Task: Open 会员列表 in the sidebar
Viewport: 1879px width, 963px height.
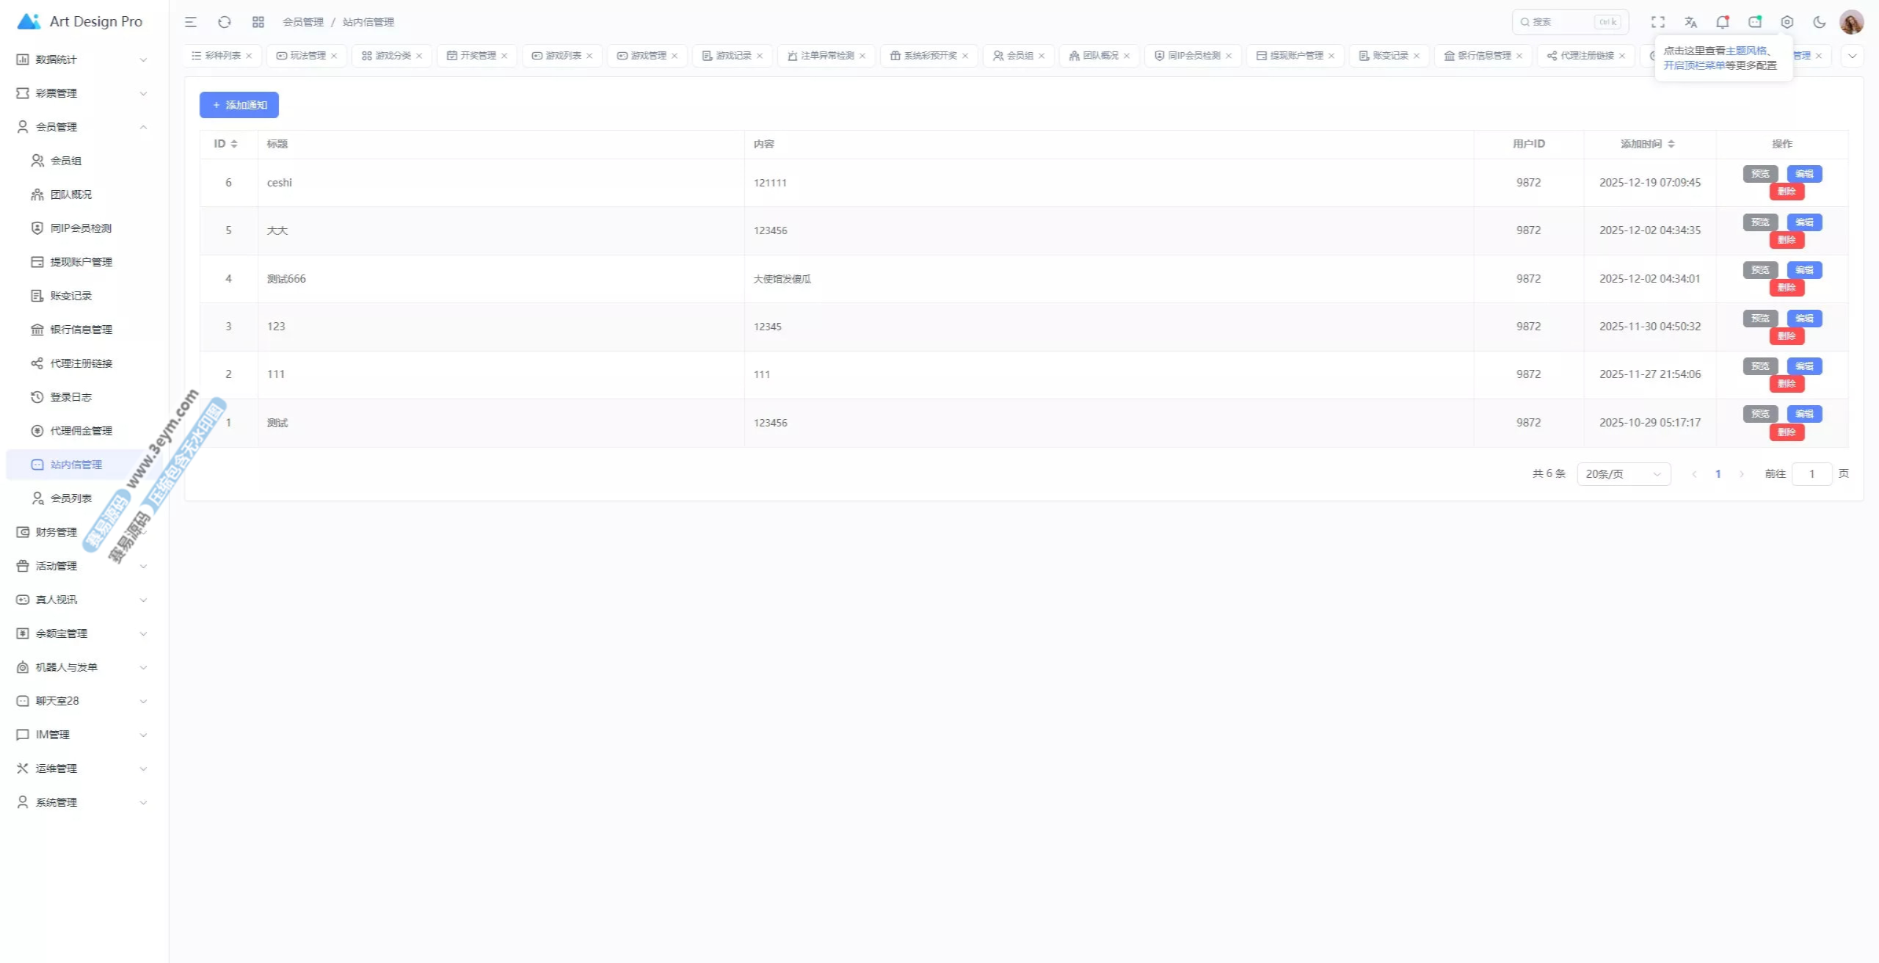Action: coord(71,498)
